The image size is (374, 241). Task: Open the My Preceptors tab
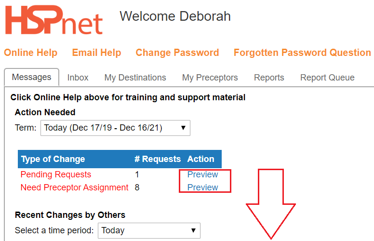pos(210,78)
